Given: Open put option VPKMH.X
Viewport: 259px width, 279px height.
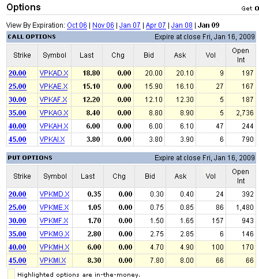Looking at the screenshot, I should coord(54,247).
